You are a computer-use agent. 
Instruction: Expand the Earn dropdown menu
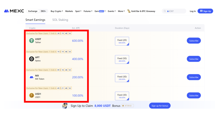(x=100, y=11)
